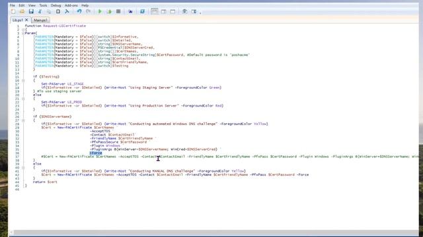Create a new script file
This screenshot has width=423, height=237.
pyautogui.click(x=13, y=12)
